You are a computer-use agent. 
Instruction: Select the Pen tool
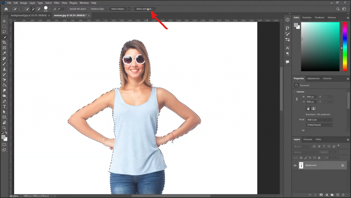pos(4,101)
